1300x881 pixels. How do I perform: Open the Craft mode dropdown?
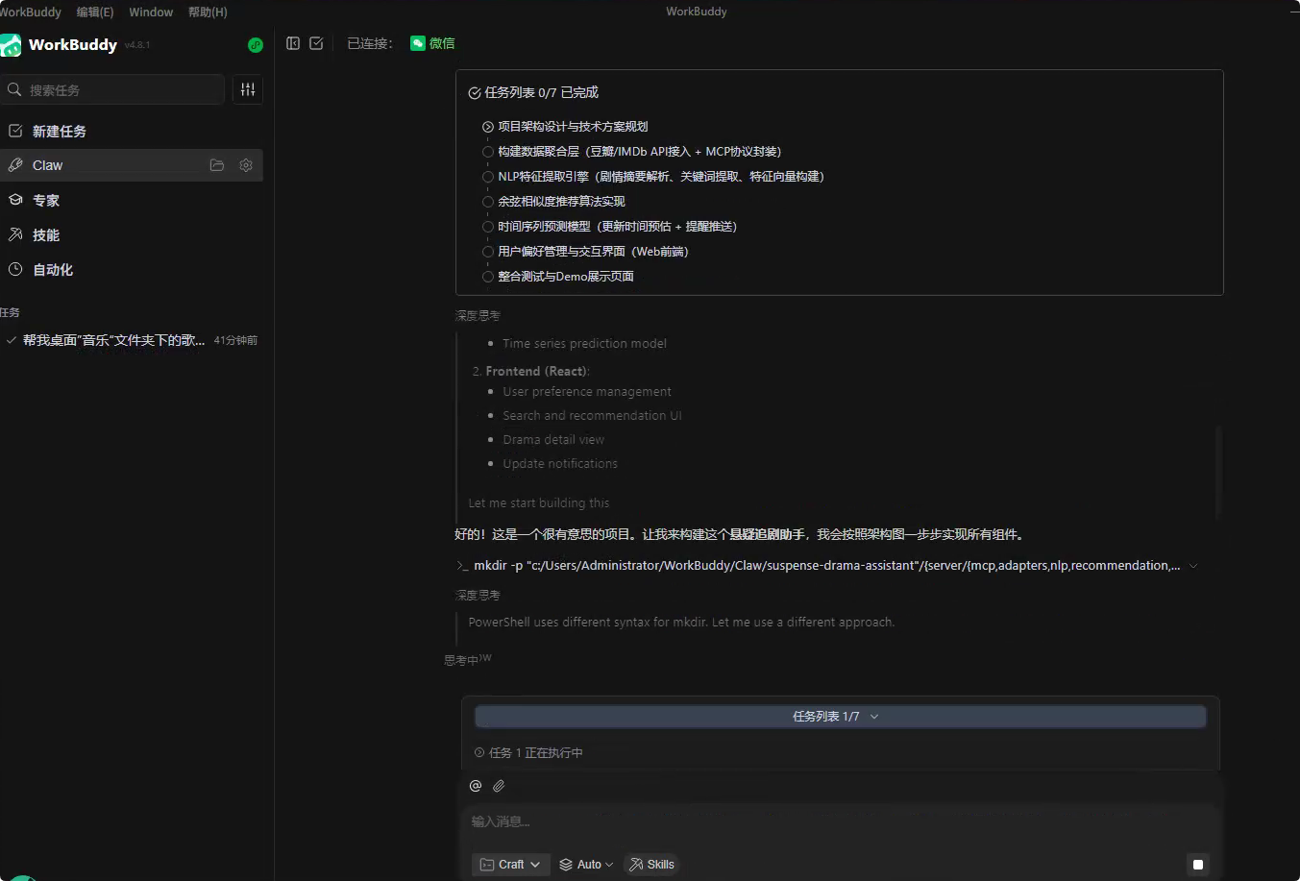click(x=511, y=865)
